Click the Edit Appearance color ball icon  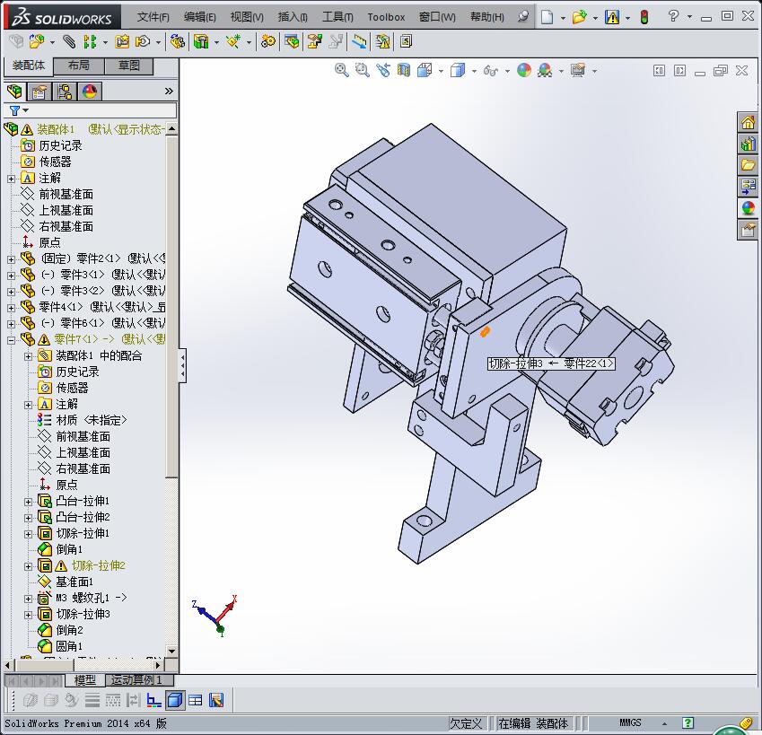(524, 70)
